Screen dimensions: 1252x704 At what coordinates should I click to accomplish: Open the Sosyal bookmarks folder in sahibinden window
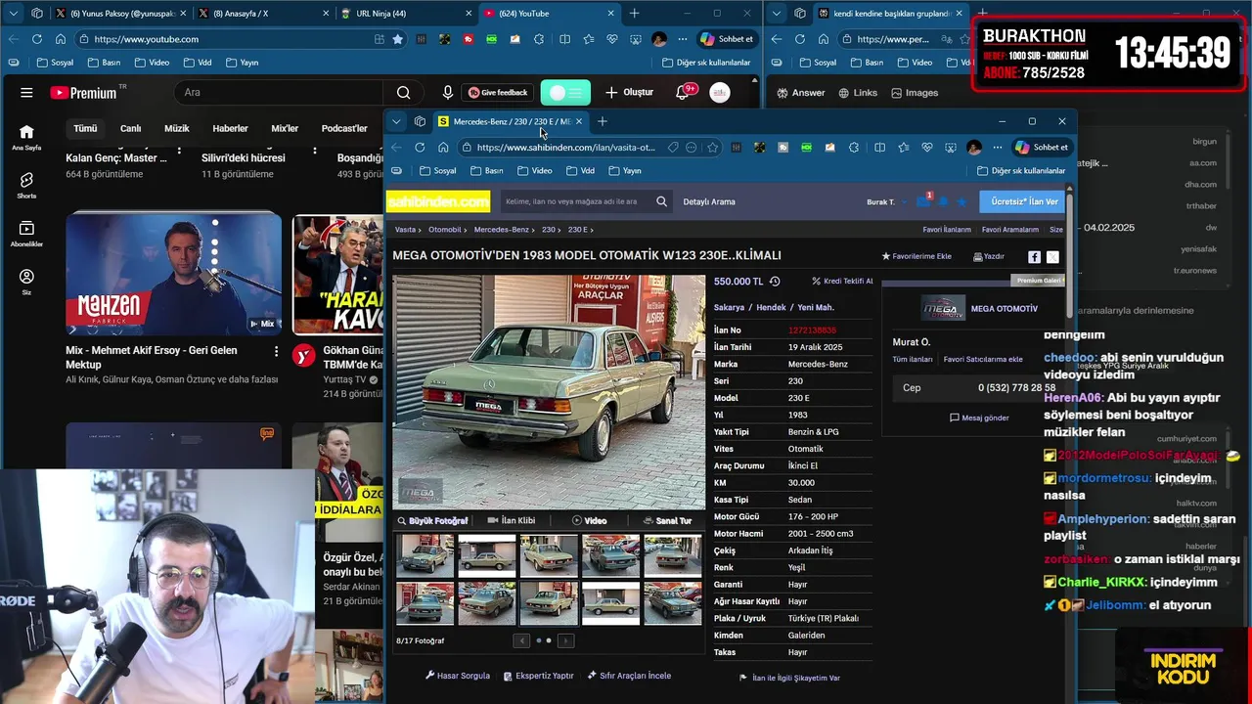pyautogui.click(x=438, y=171)
